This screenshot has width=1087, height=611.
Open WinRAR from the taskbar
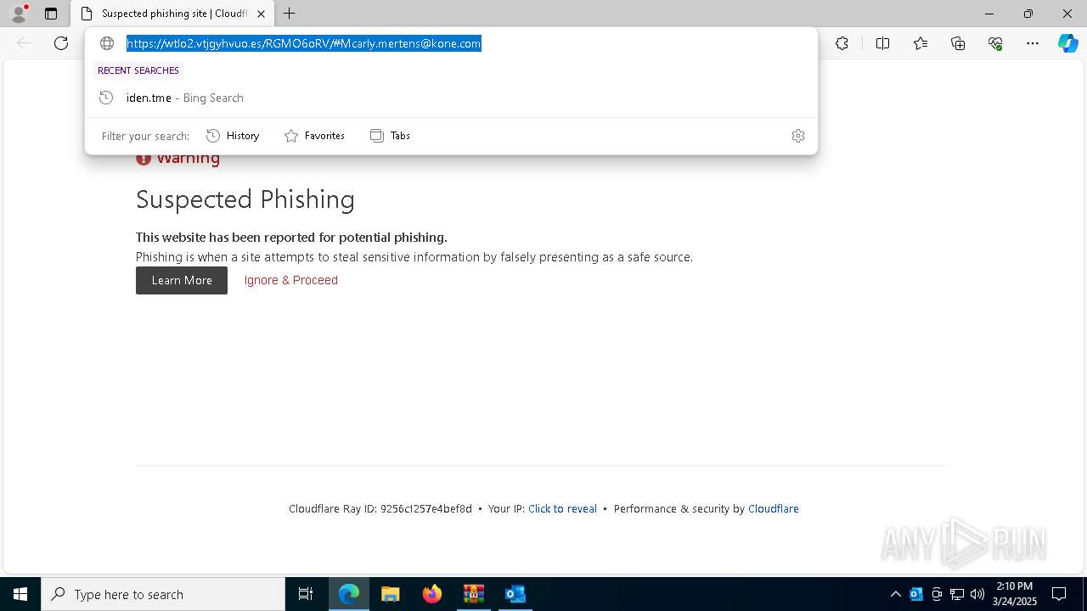(474, 594)
